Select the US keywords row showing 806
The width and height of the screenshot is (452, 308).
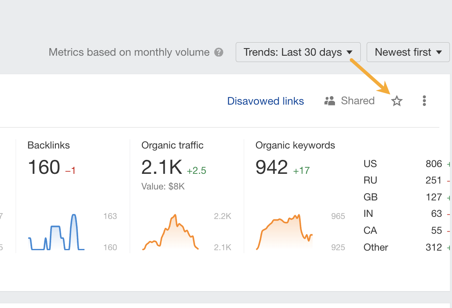[x=401, y=164]
